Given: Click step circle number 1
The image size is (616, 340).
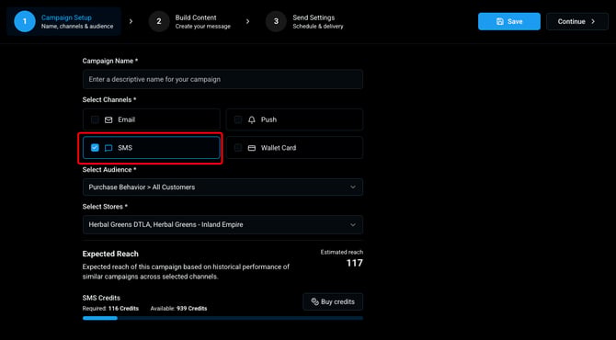Looking at the screenshot, I should pos(24,21).
